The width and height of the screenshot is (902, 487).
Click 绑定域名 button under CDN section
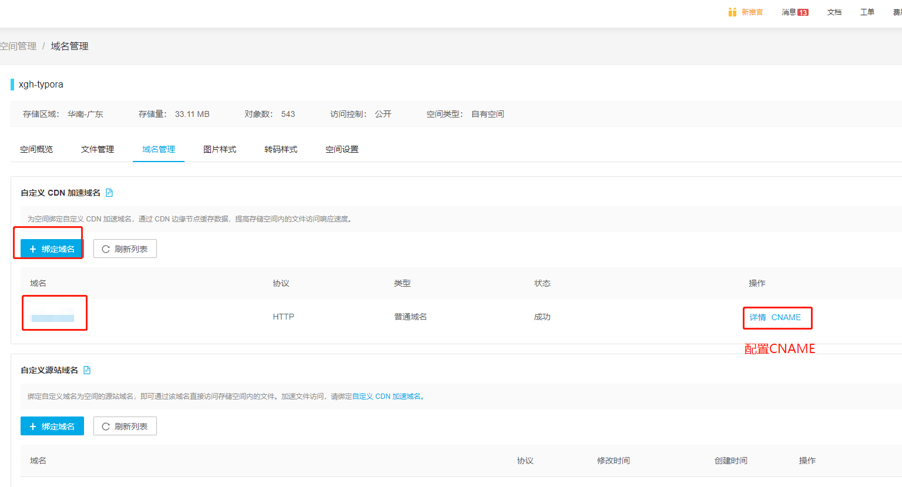(52, 249)
